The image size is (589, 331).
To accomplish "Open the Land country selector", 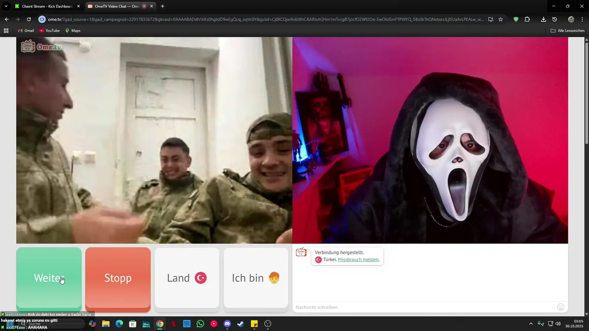I will coord(187,278).
